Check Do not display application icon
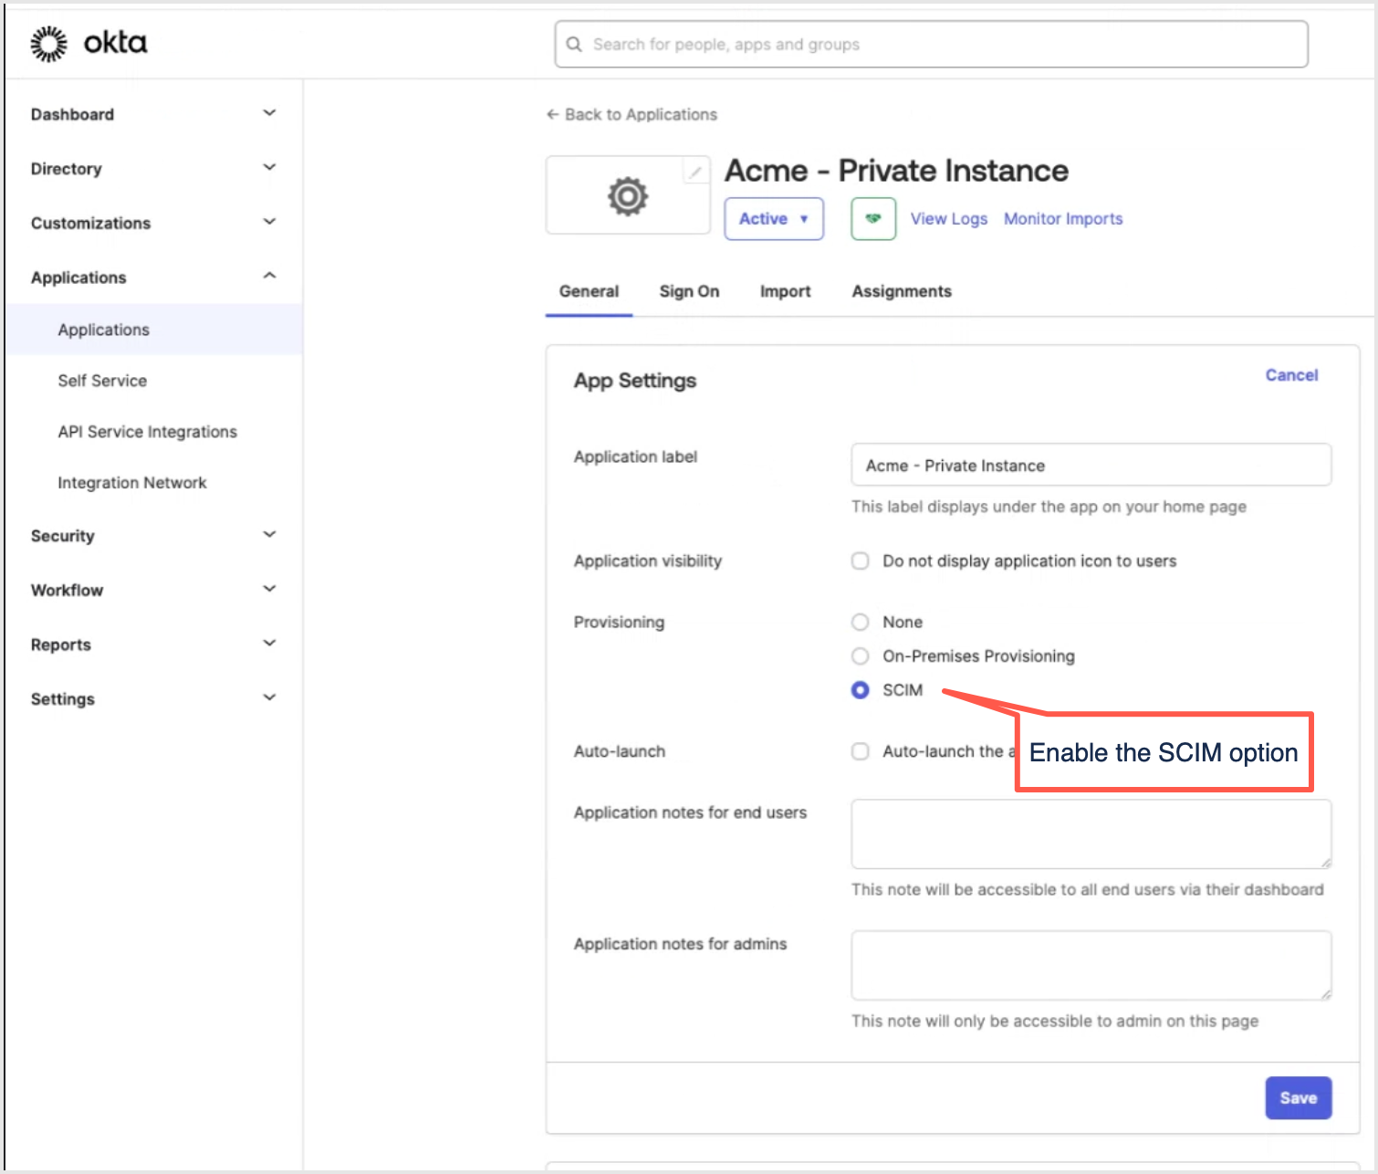The image size is (1378, 1174). [x=861, y=561]
